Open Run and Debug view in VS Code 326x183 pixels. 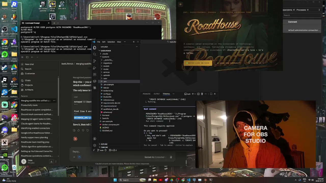[x=94, y=68]
